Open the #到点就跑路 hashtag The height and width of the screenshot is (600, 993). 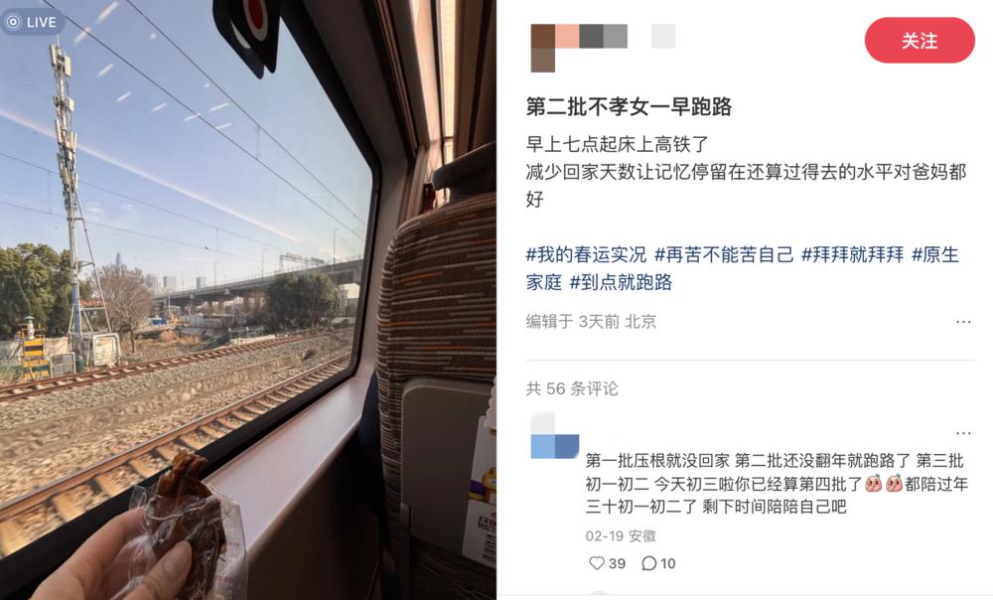pyautogui.click(x=622, y=282)
